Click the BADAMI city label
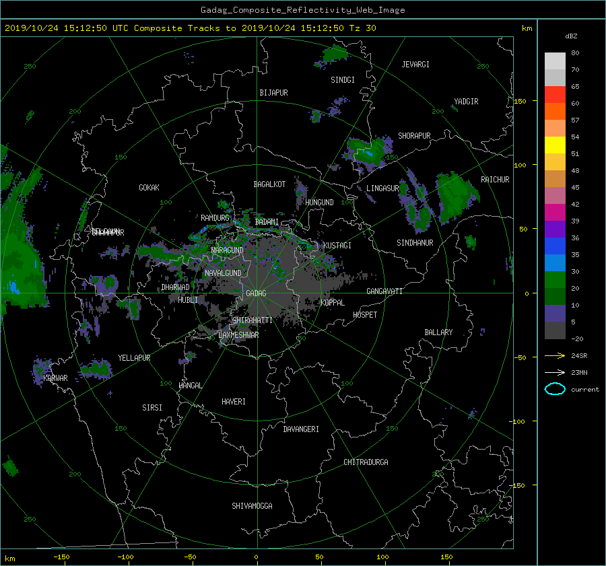Screen dimensions: 606x566 (x=267, y=222)
